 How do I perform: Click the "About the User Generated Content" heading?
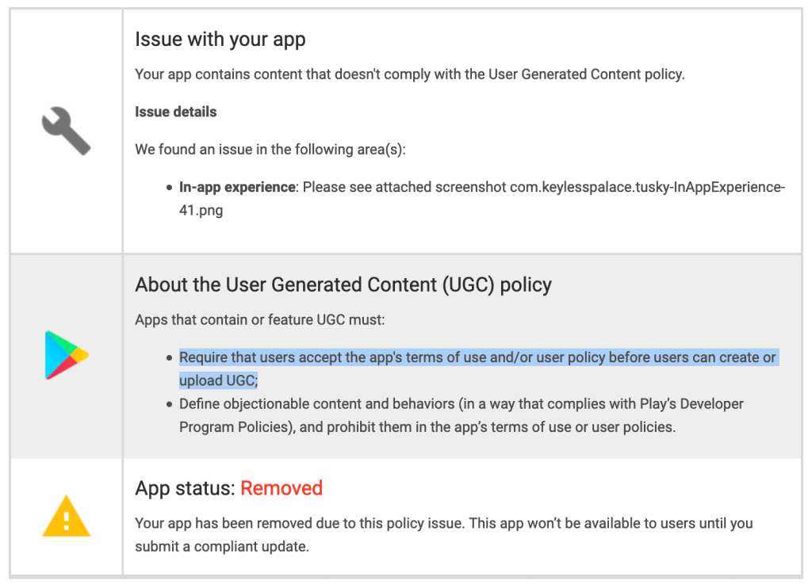(x=343, y=285)
